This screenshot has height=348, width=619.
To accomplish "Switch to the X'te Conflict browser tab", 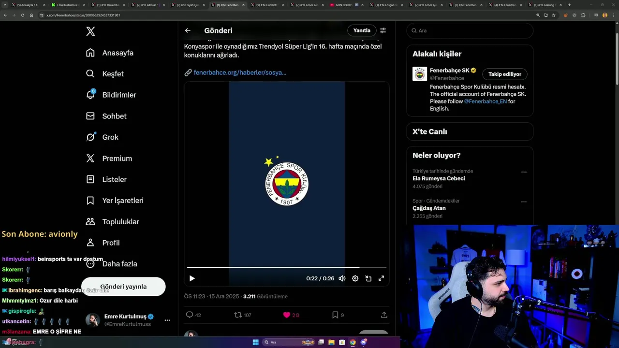I will (x=267, y=5).
